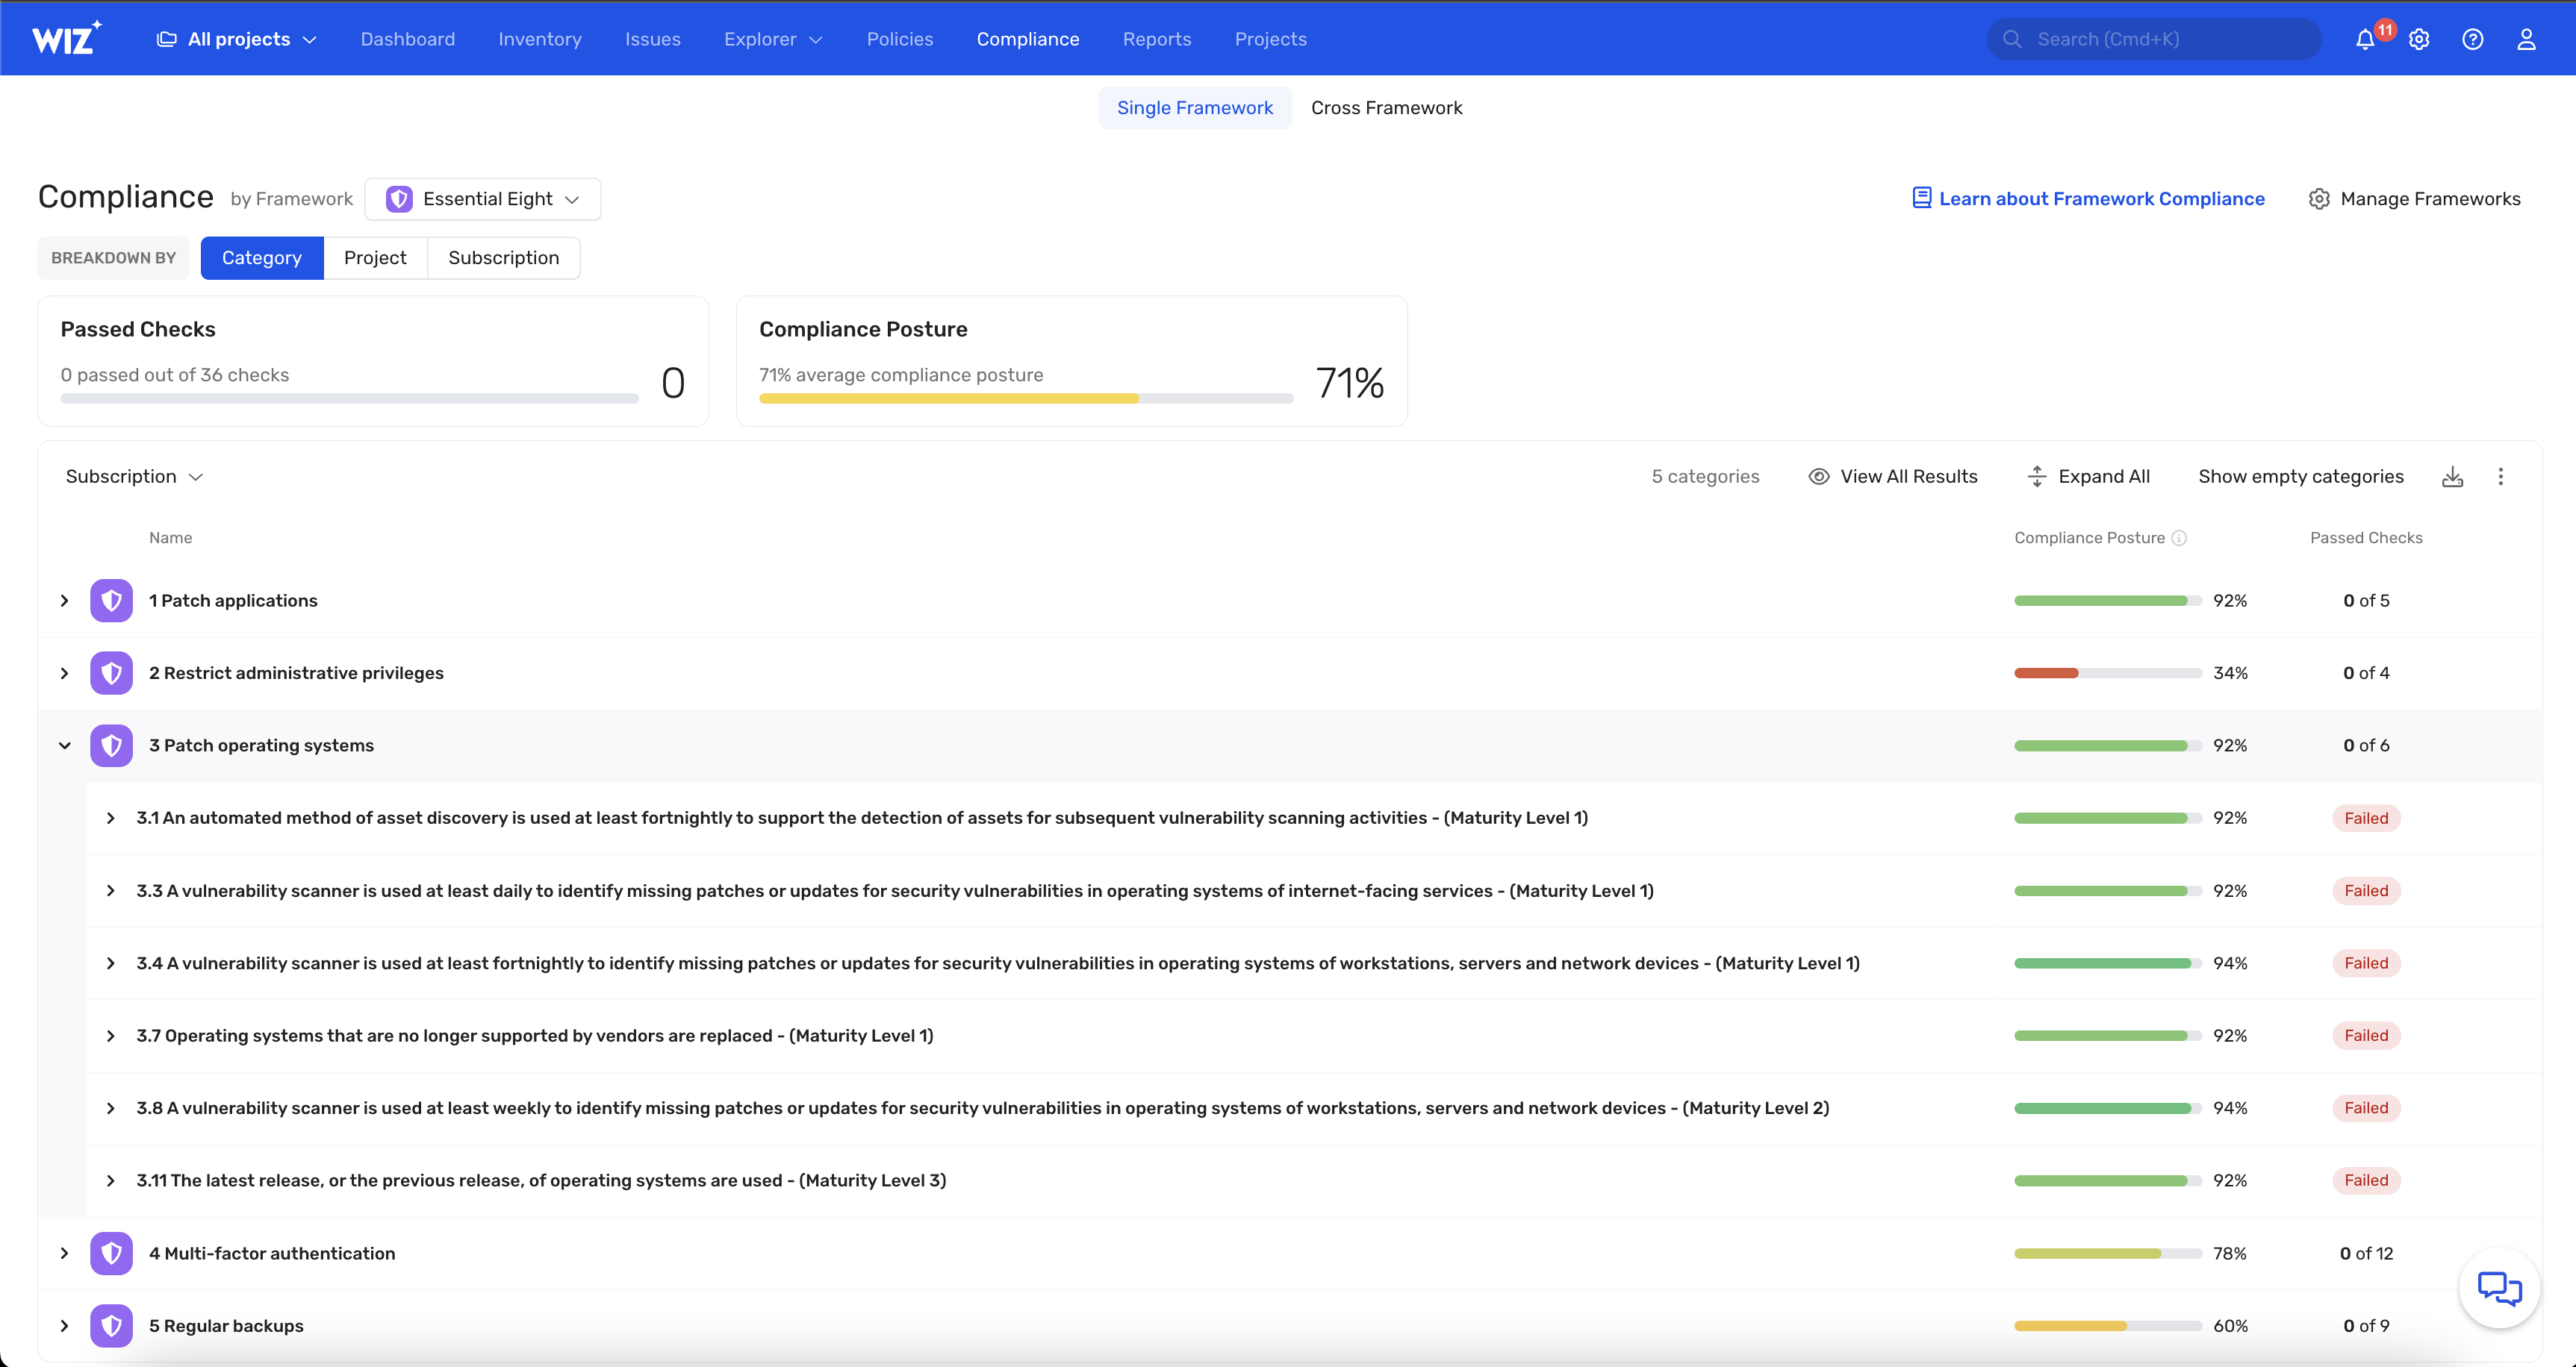Expand the 1 Patch applications row
The width and height of the screenshot is (2576, 1367).
(x=65, y=601)
